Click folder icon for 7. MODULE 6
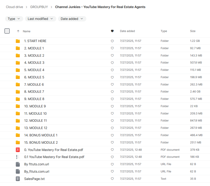The image size is (210, 186). 18,84
